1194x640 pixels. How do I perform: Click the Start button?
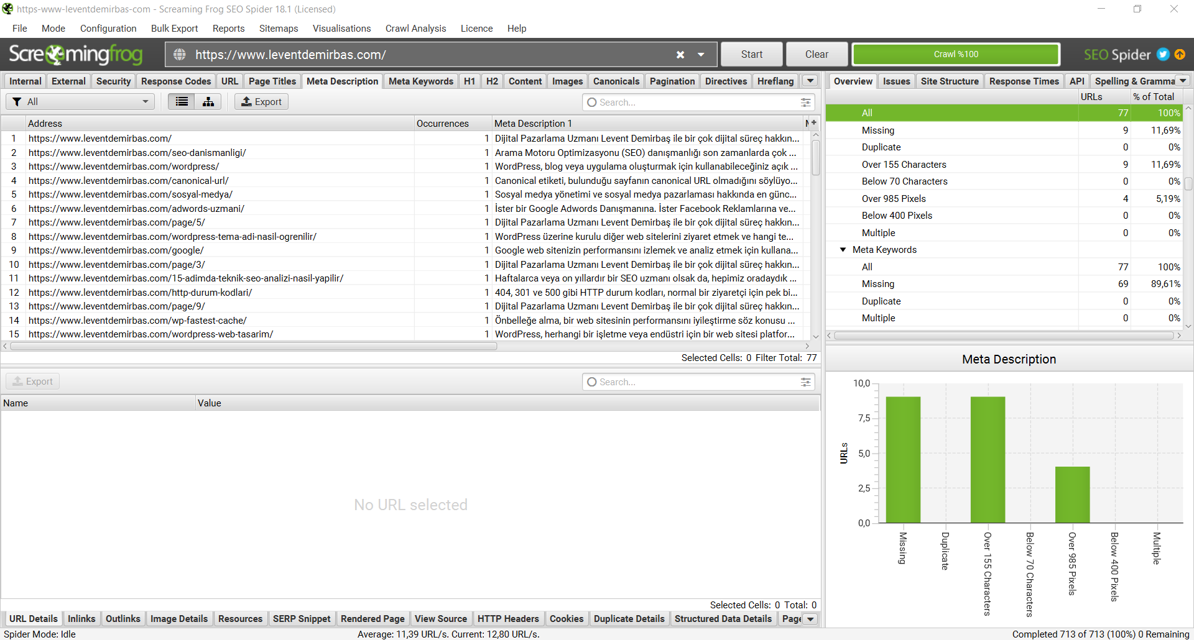(752, 55)
